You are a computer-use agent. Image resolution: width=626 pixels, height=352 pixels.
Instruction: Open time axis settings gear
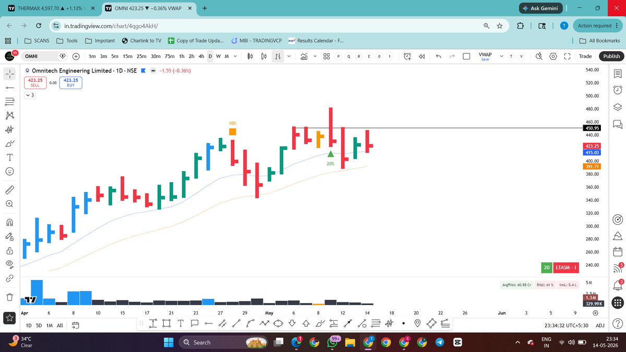595,313
